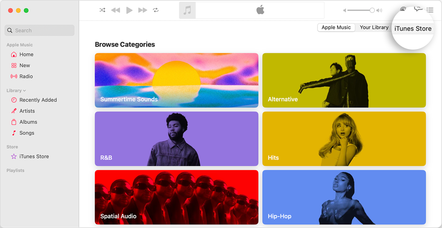Show lyrics using speech bubble icon

418,9
